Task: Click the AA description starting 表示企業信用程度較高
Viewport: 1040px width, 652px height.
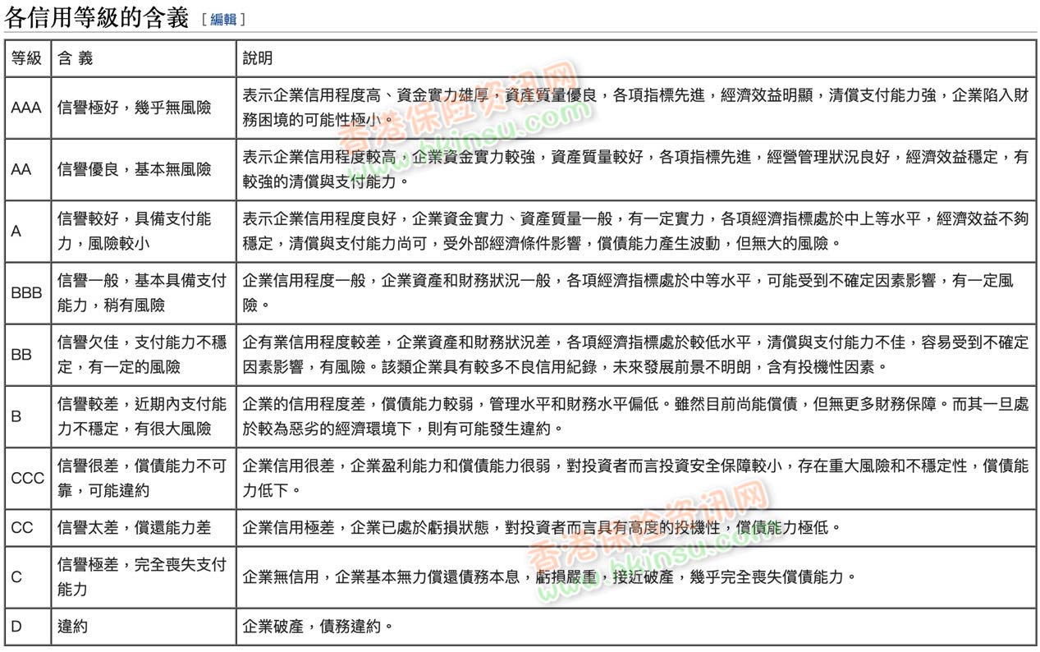Action: 635,168
